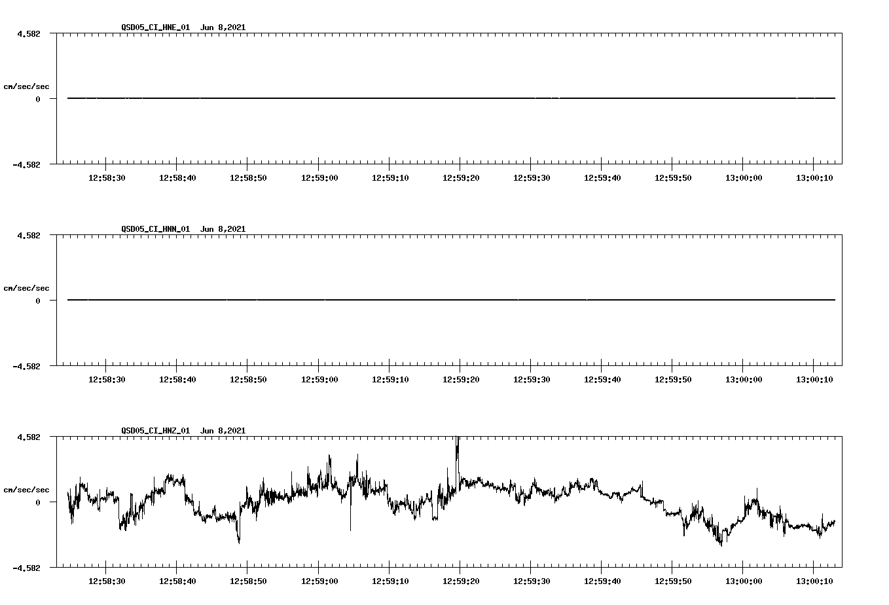Click the 13:00:10 time label under the HNE plot
This screenshot has height=605, width=889.
[x=814, y=178]
